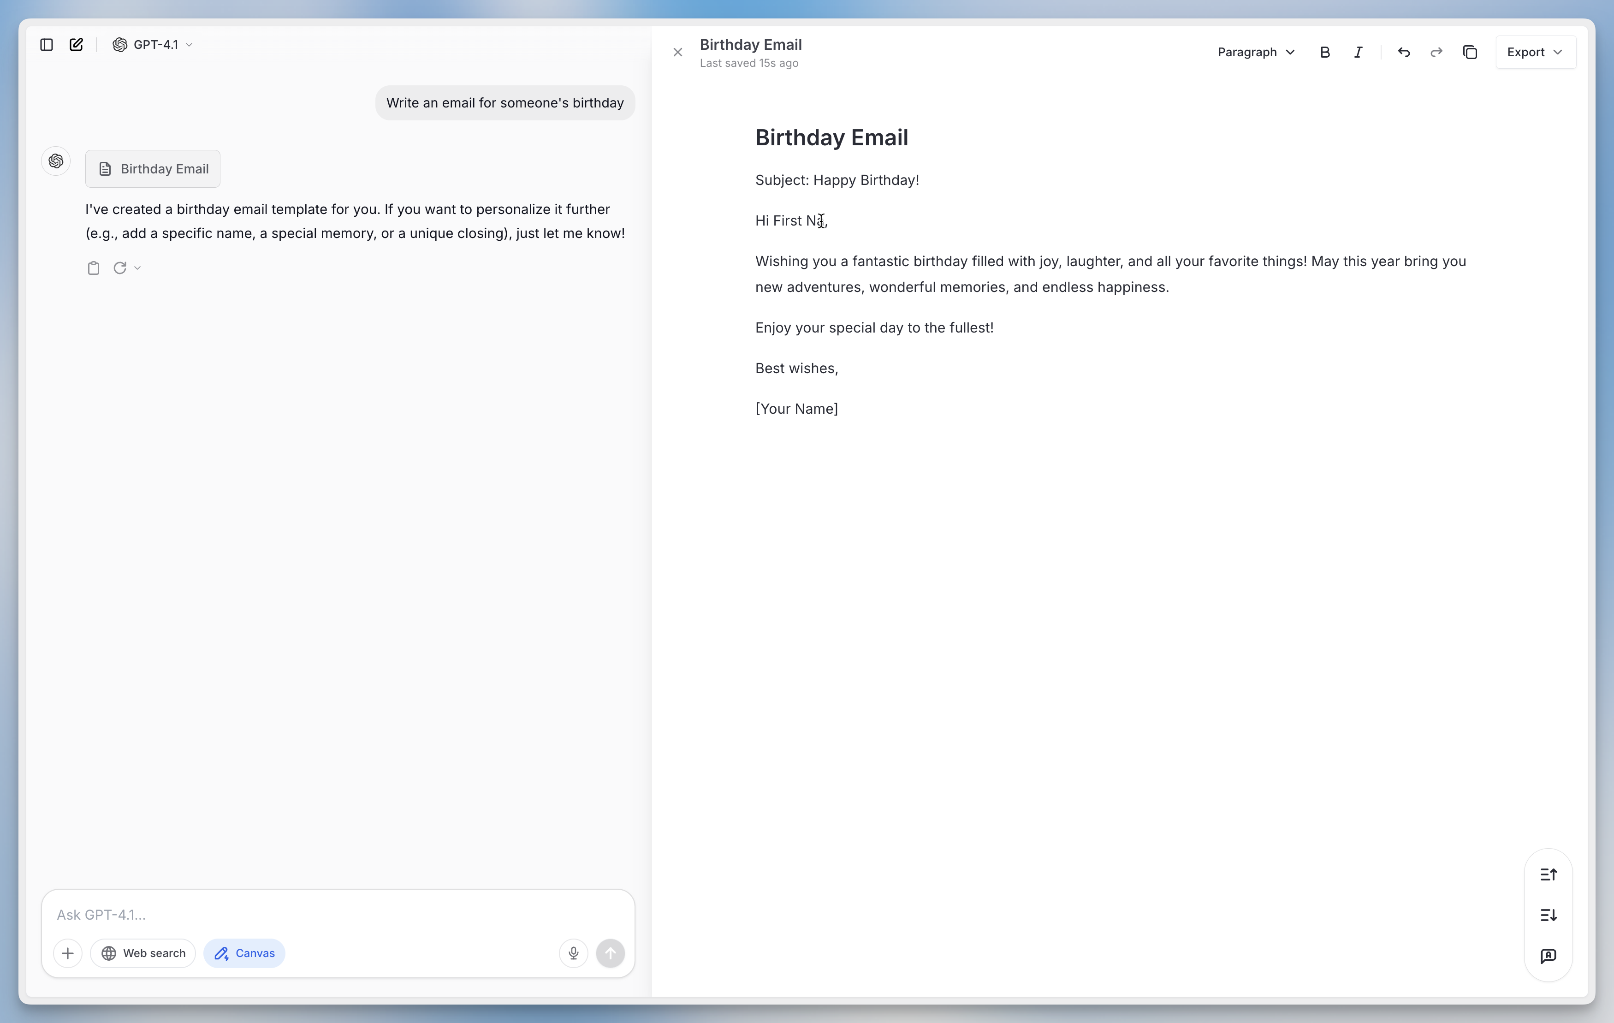This screenshot has height=1023, width=1614.
Task: Toggle the sidebar panel icon
Action: [46, 45]
